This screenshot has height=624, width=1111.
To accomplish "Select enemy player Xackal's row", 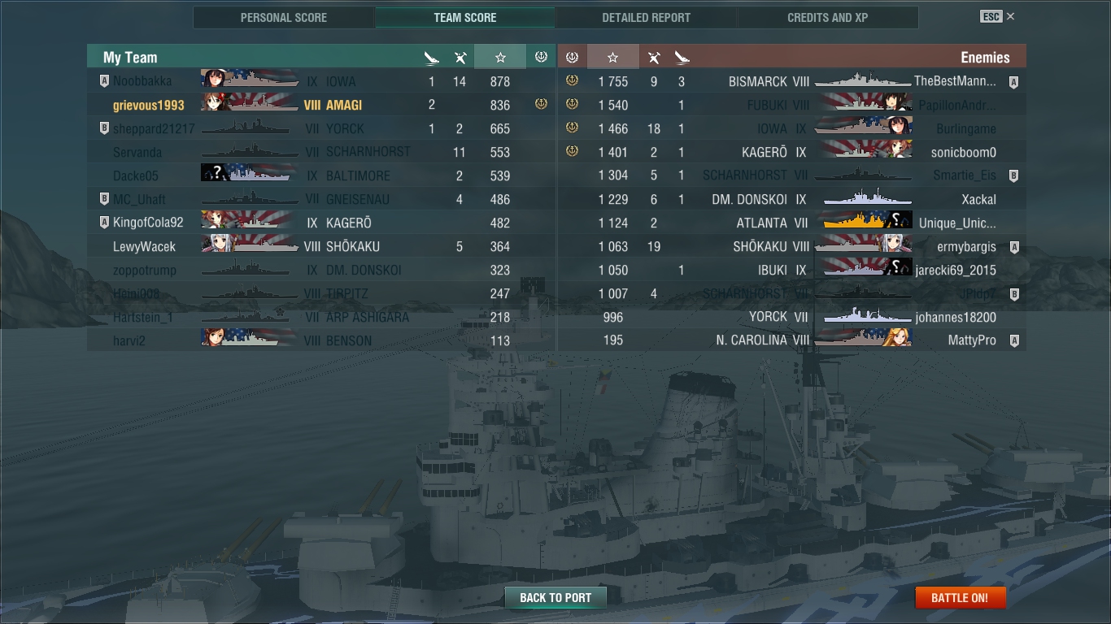I will (x=792, y=199).
